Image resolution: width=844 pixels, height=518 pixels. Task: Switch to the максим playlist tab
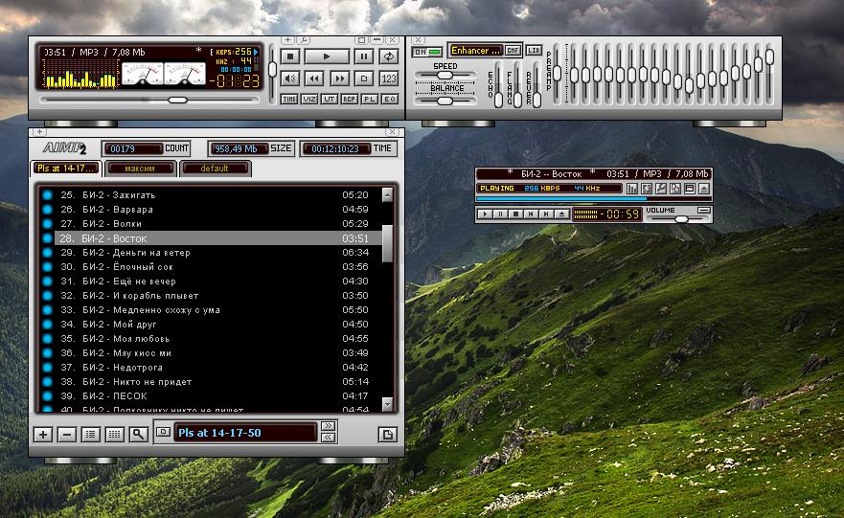(x=140, y=169)
